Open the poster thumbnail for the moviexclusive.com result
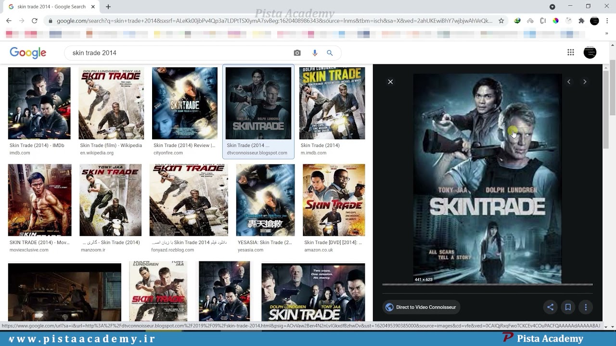616x346 pixels. (x=39, y=200)
